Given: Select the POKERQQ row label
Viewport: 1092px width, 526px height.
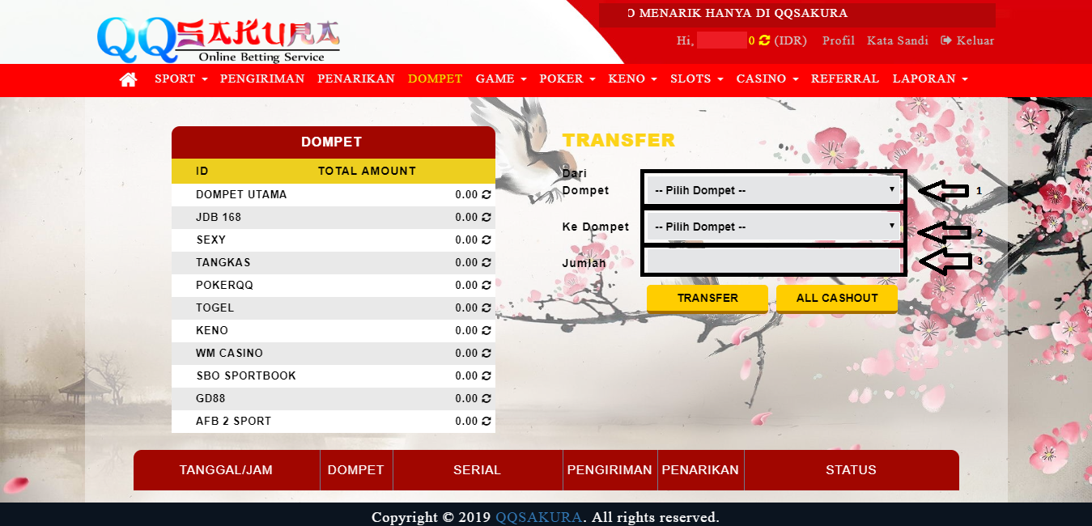Looking at the screenshot, I should [224, 286].
